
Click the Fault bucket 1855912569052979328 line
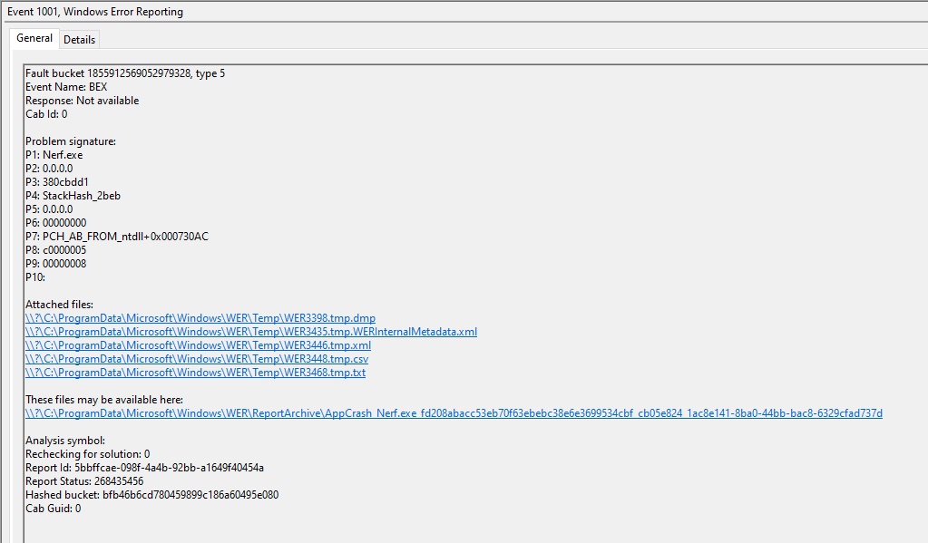click(x=125, y=73)
